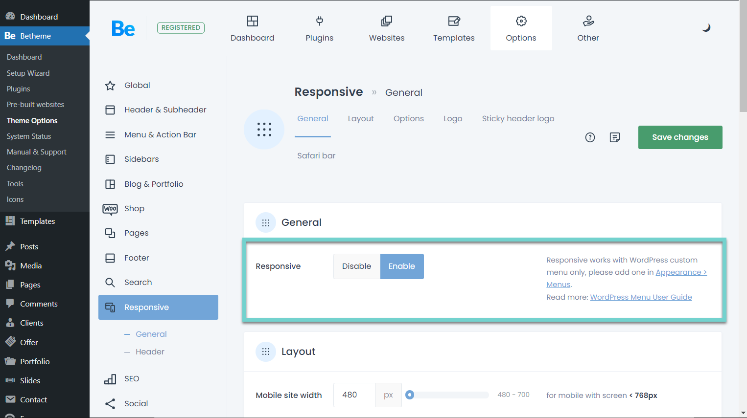Click the Menu & Action Bar hamburger icon
747x418 pixels.
(110, 135)
